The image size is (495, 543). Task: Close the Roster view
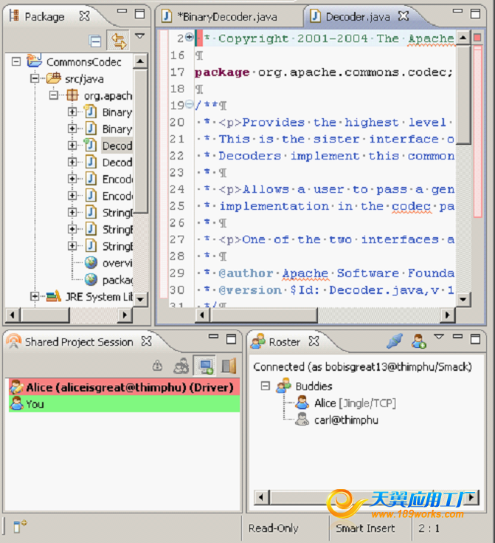314,341
